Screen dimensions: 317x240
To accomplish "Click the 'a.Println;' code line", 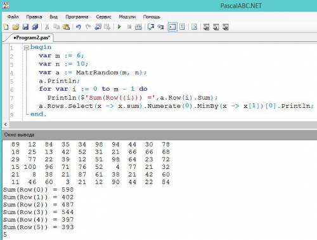I will point(59,81).
